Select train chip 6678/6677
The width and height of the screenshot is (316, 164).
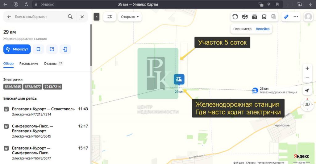click(33, 87)
